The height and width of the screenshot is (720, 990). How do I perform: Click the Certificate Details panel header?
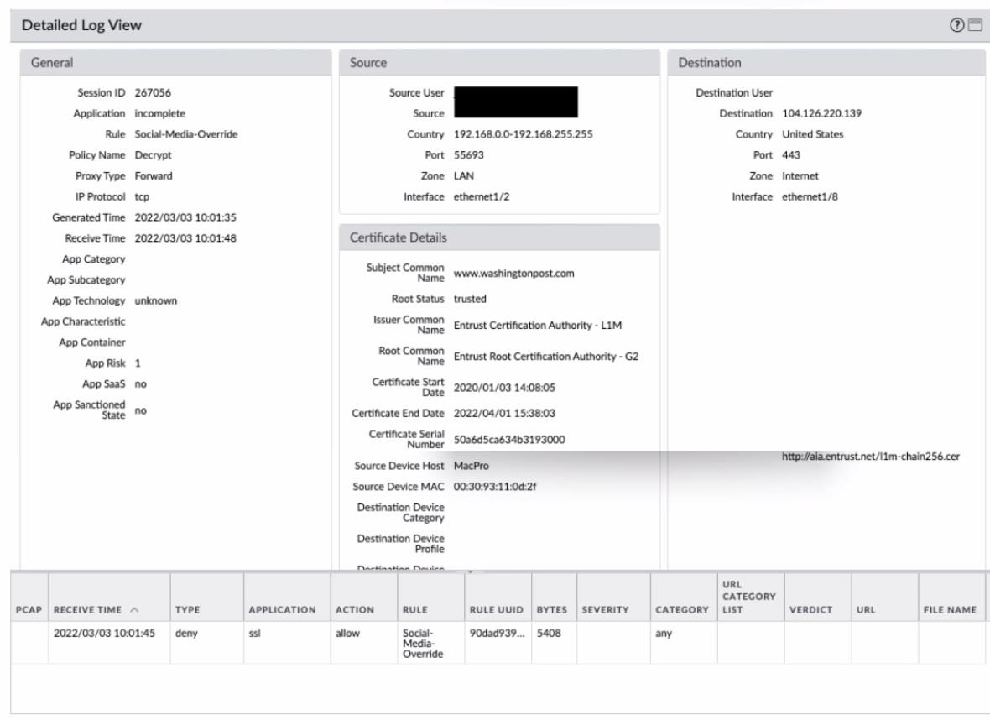(x=398, y=237)
